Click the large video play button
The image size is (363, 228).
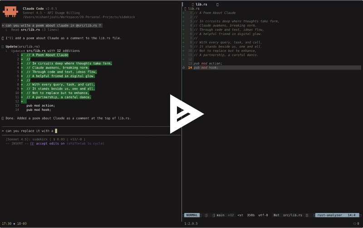186,114
